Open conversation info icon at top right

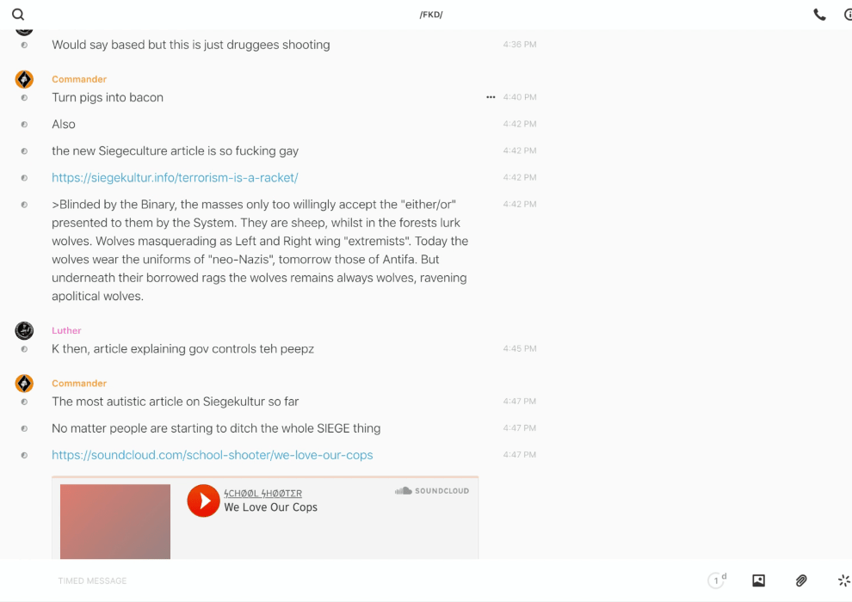[x=848, y=15]
